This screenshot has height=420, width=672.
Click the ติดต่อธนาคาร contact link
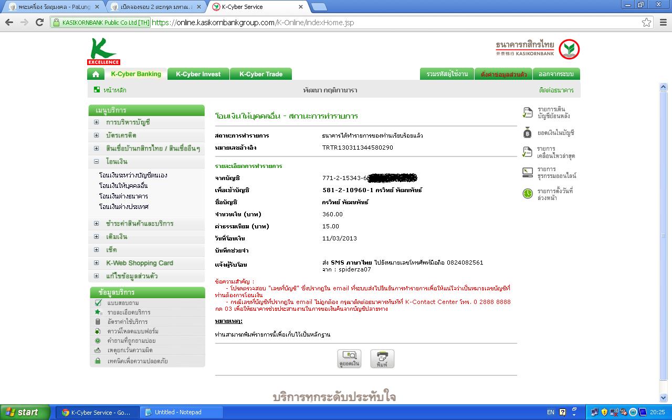click(x=556, y=90)
